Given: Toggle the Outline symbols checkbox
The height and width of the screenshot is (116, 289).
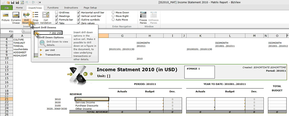Looking at the screenshot, I should 79,20.
